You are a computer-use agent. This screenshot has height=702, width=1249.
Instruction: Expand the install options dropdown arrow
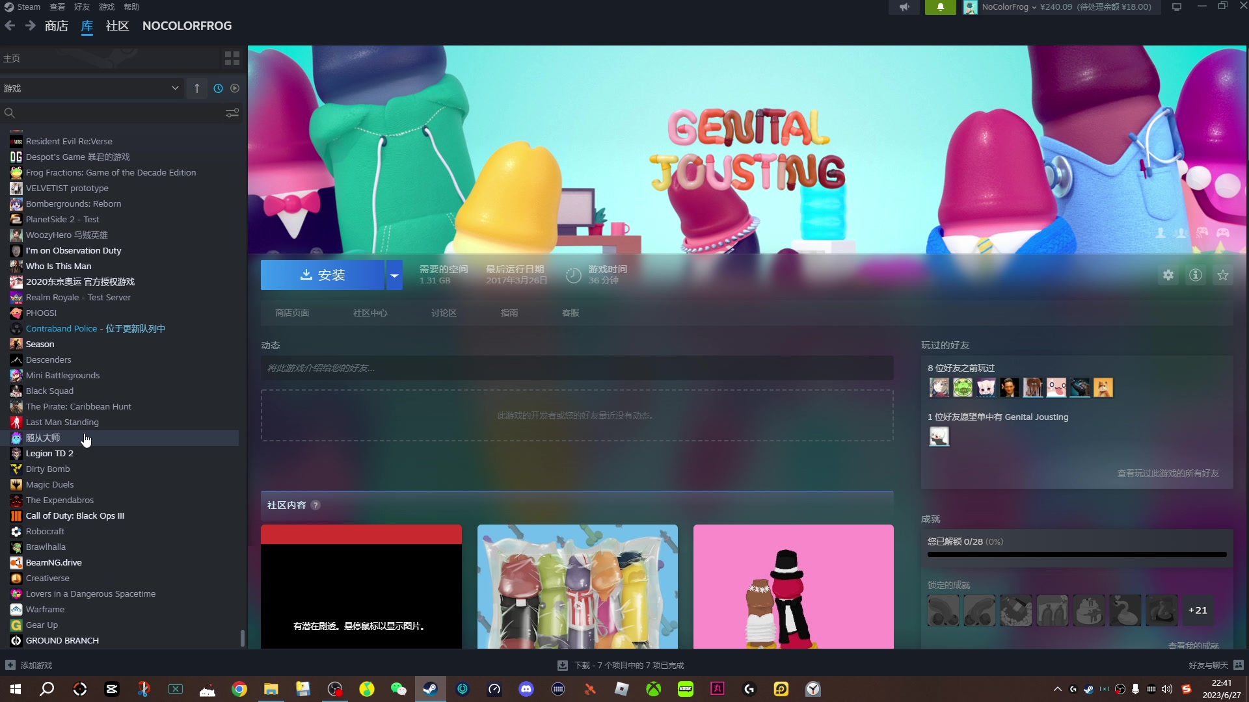(394, 276)
